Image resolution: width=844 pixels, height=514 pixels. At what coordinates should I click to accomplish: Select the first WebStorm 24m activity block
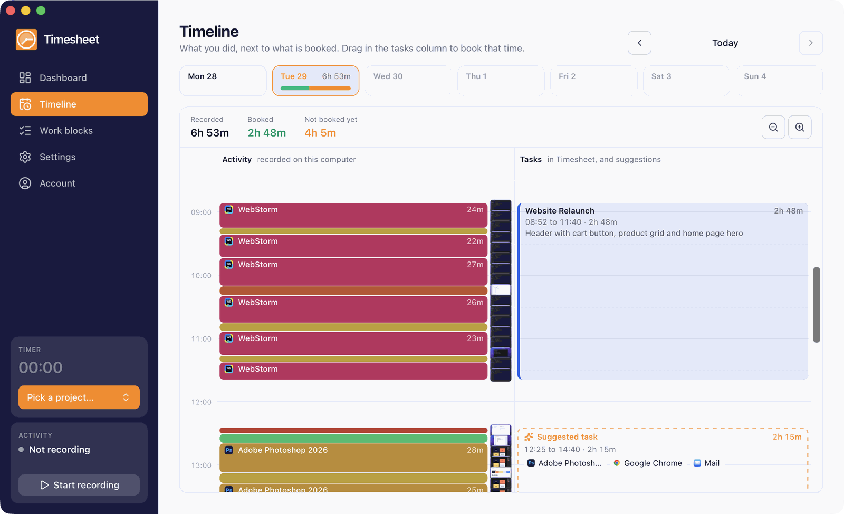(353, 215)
